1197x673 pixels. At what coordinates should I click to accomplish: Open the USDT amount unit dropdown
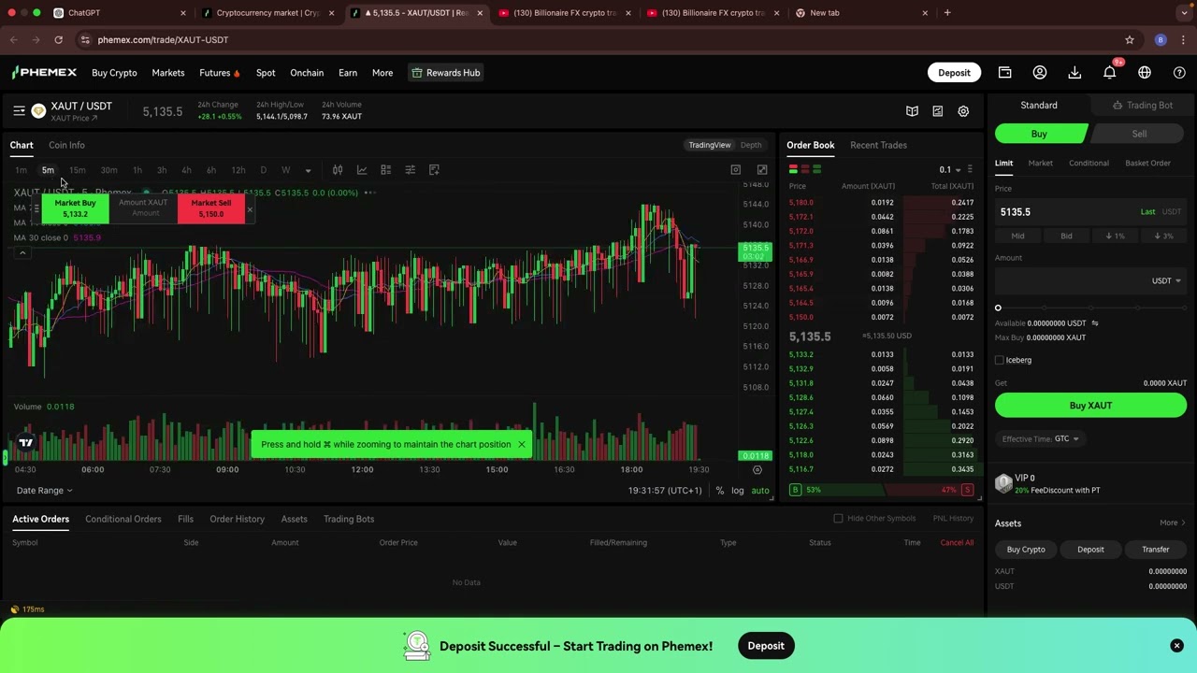click(x=1166, y=280)
